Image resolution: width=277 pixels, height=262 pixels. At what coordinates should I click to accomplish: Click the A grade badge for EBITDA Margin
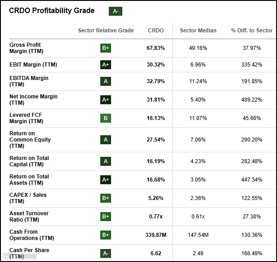pos(106,81)
